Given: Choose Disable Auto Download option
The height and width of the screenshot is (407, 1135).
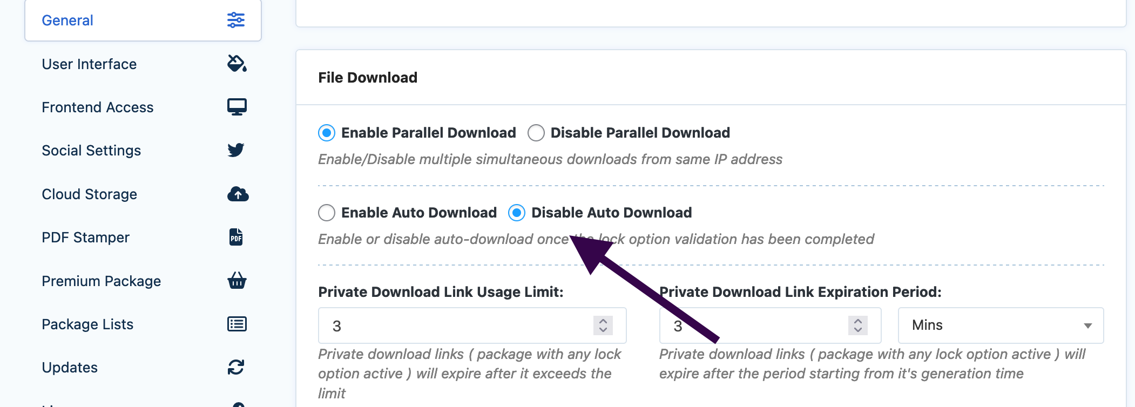Looking at the screenshot, I should tap(517, 213).
